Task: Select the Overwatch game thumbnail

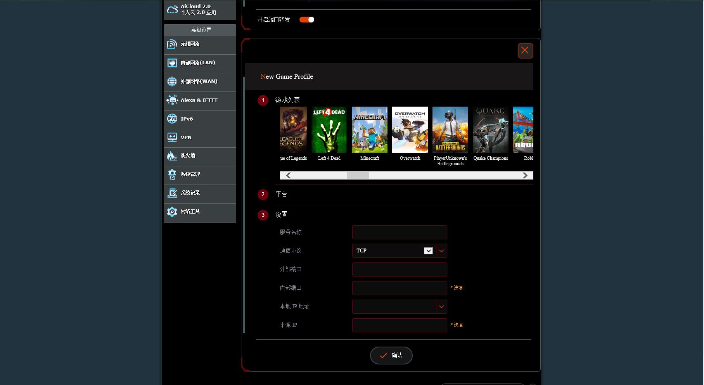Action: (x=410, y=130)
